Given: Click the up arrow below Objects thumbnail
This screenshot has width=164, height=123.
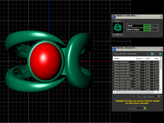Looking at the screenshot, I should point(118,35).
